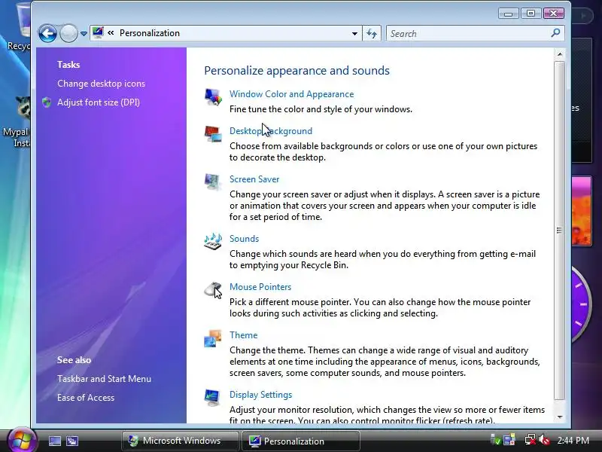602x452 pixels.
Task: Click Change desktop icons task
Action: click(x=102, y=84)
